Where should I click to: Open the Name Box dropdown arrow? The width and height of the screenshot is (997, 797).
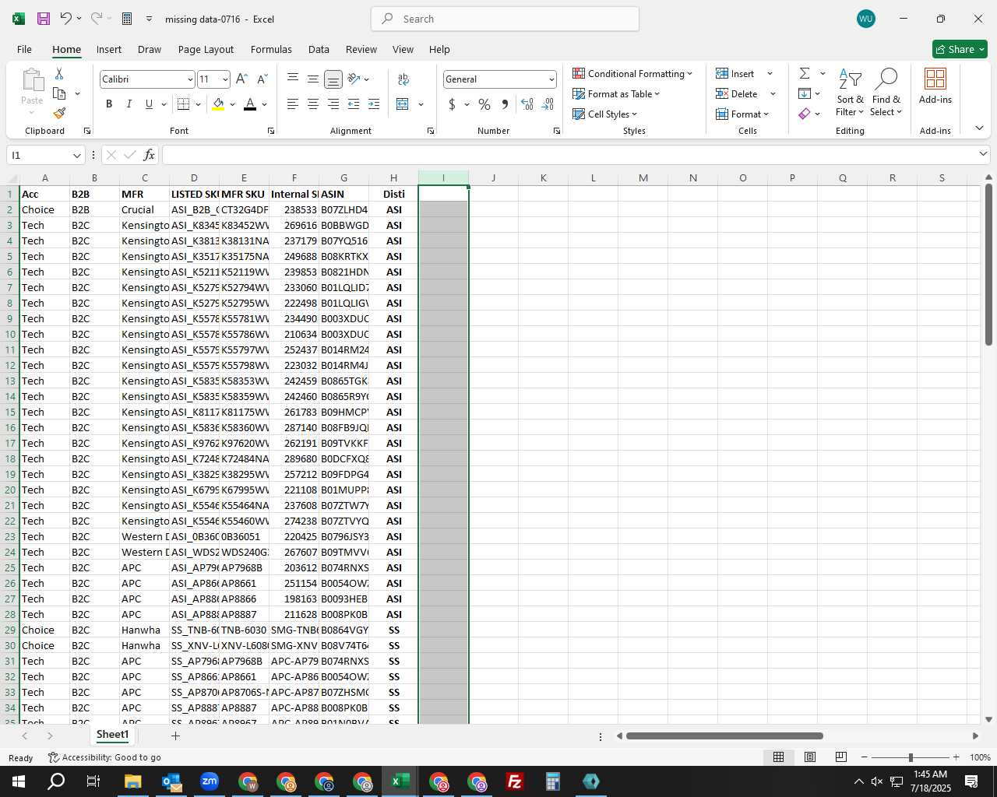(x=76, y=155)
